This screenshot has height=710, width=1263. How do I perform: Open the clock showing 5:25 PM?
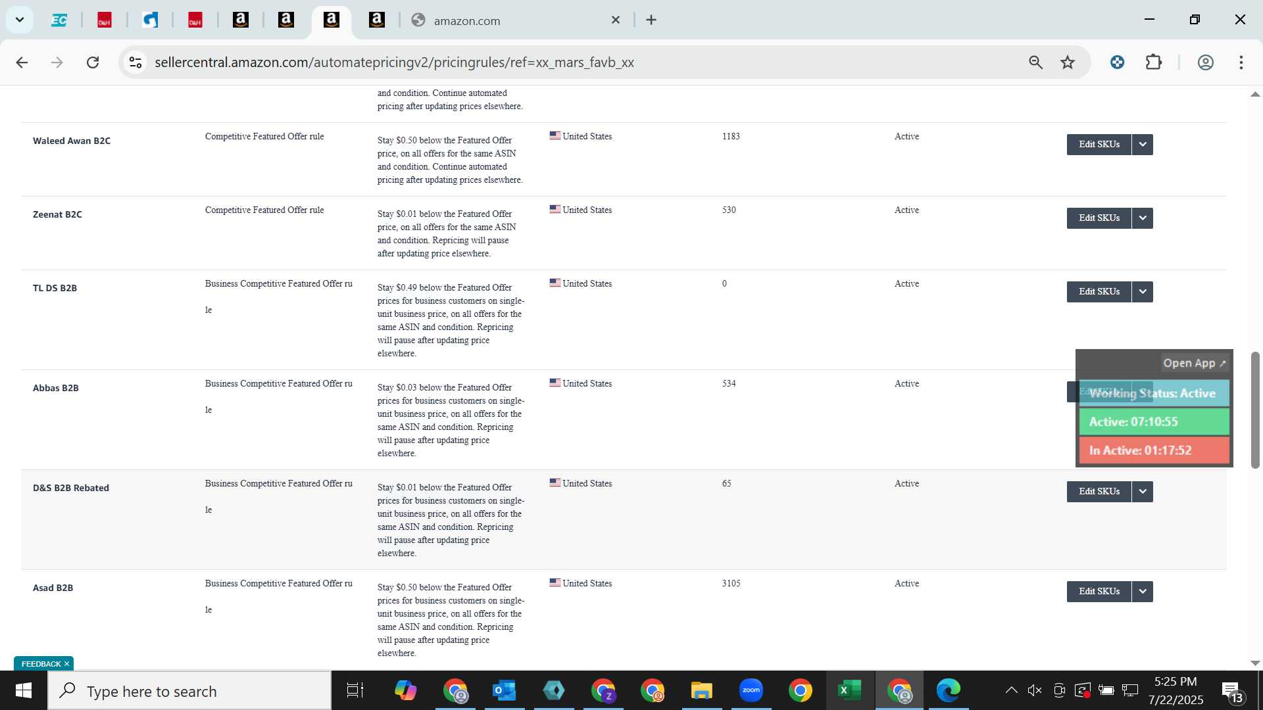[1176, 691]
